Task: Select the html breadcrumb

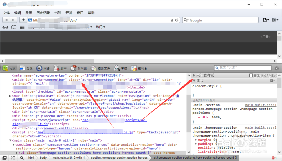Action: 31,158
